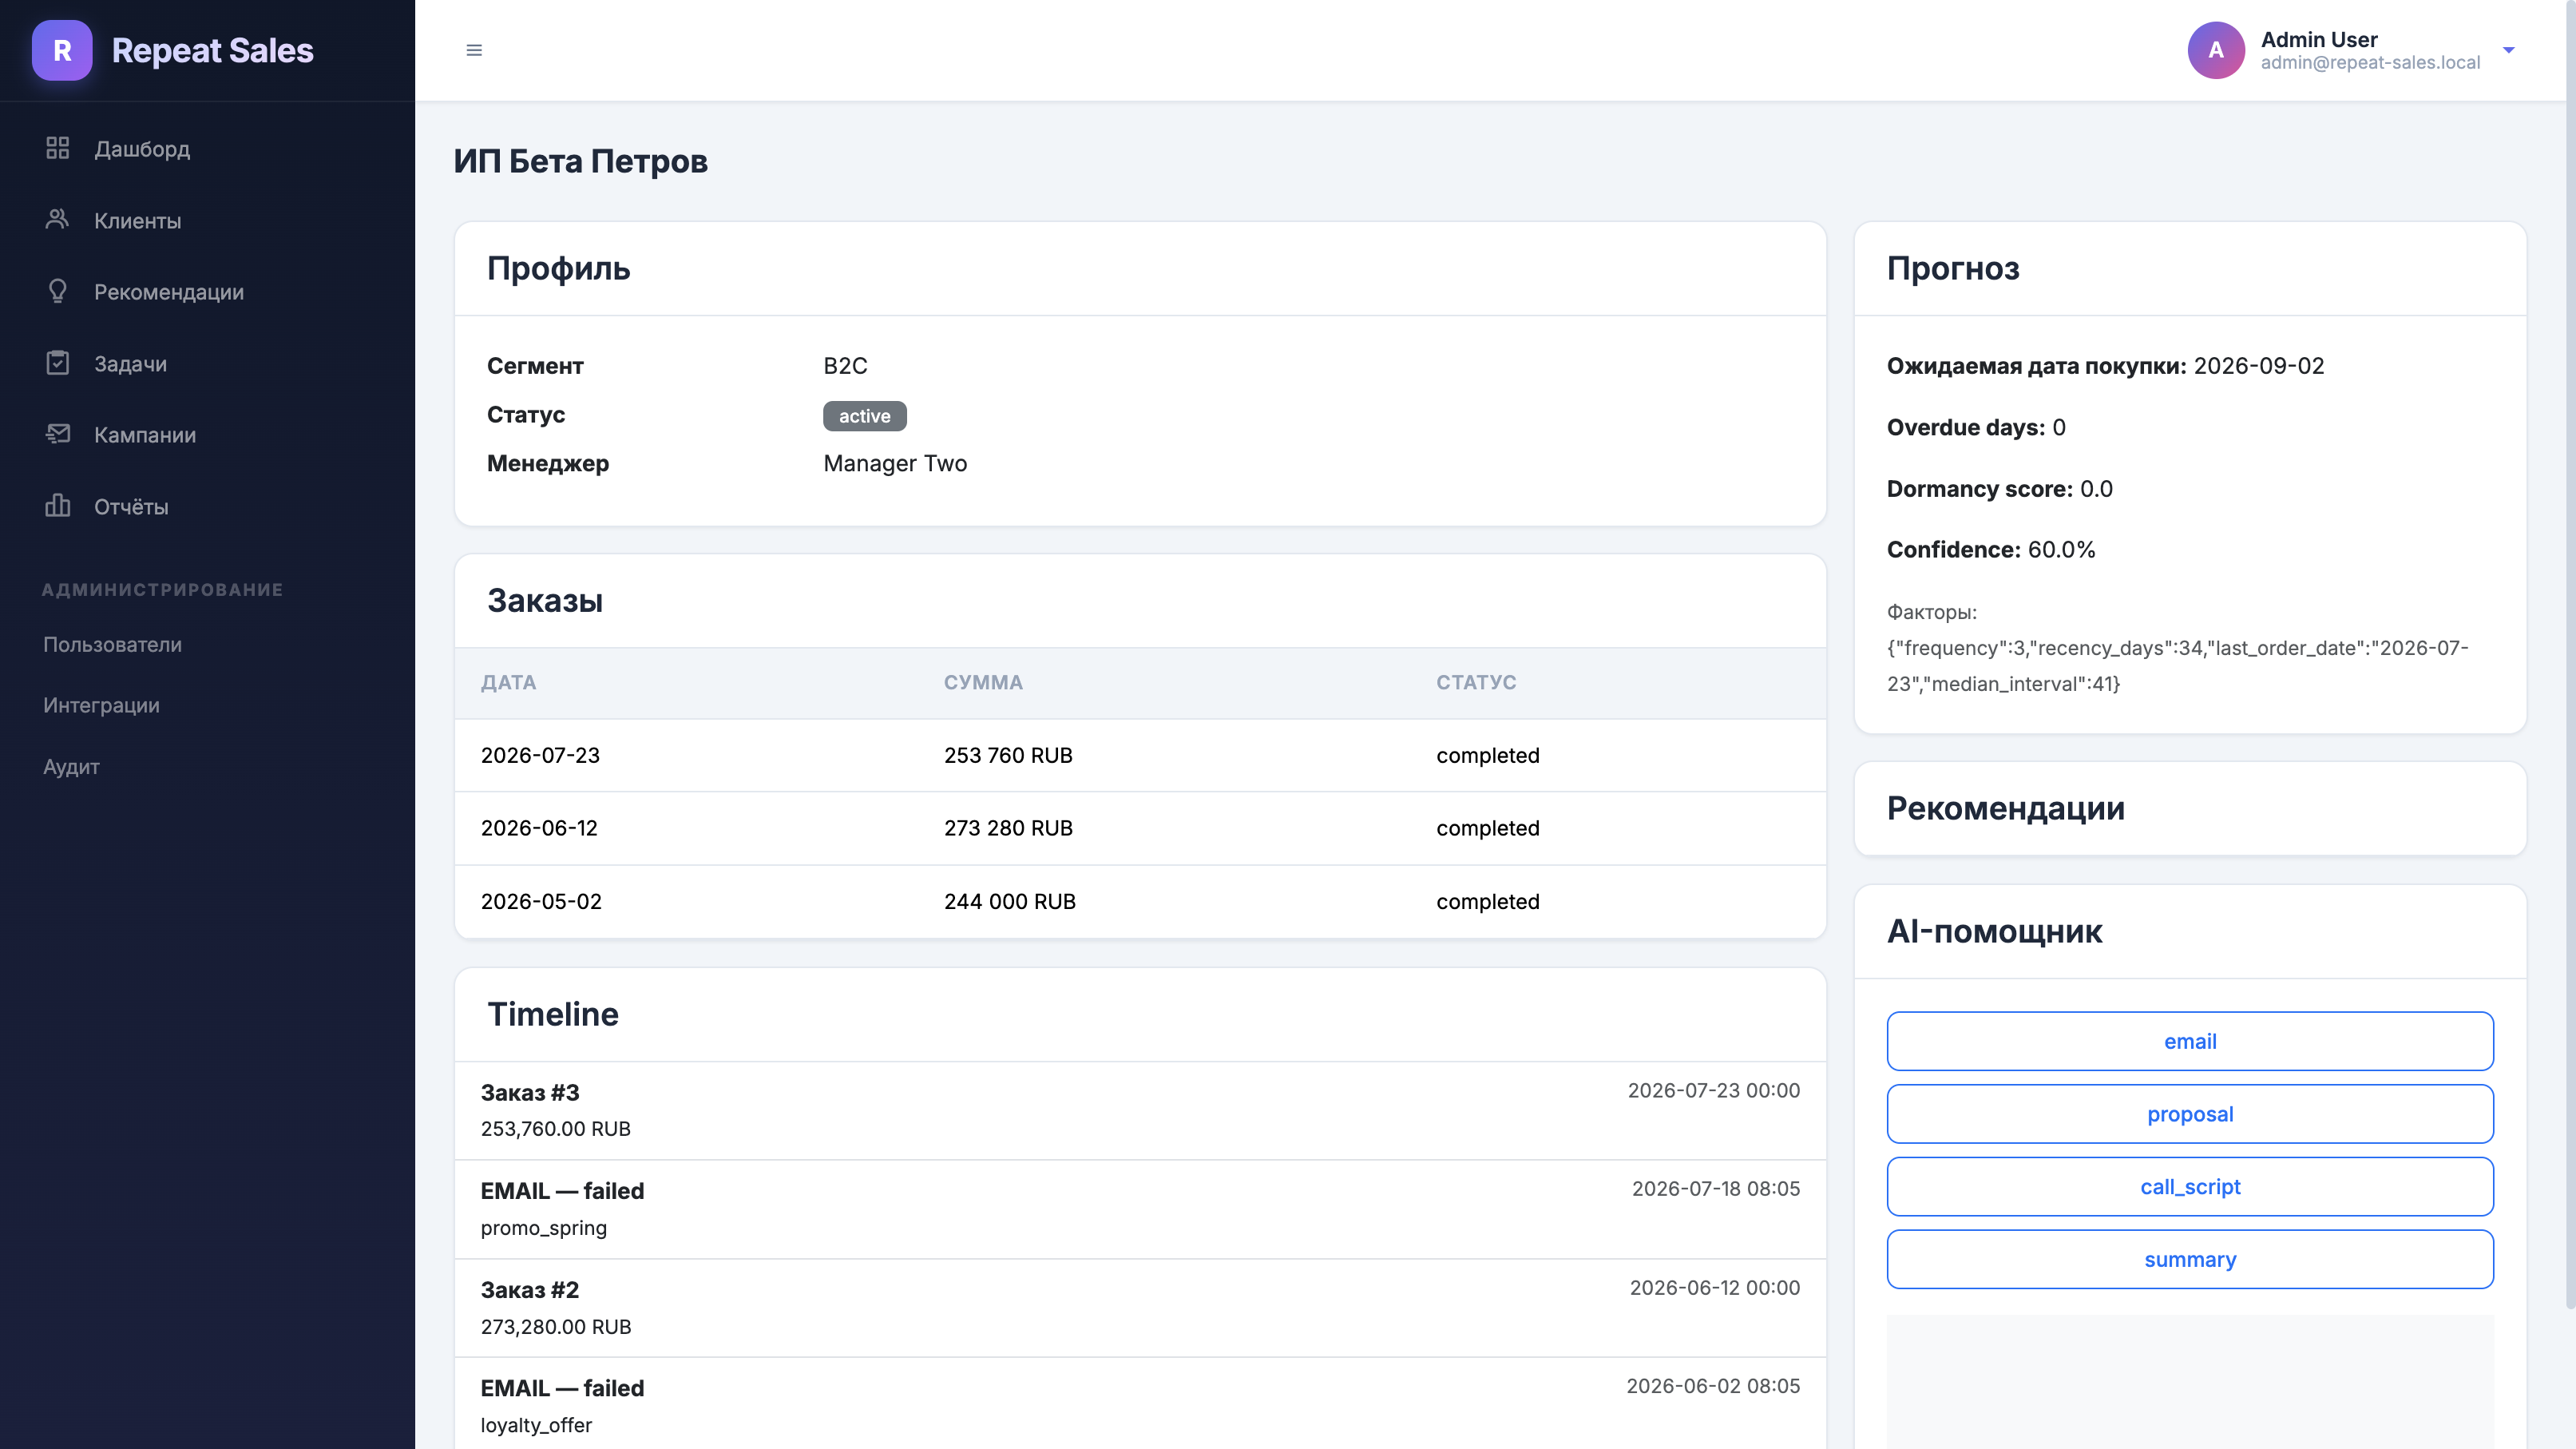The width and height of the screenshot is (2576, 1449).
Task: Click the Рекомендации lightbulb icon
Action: (58, 291)
